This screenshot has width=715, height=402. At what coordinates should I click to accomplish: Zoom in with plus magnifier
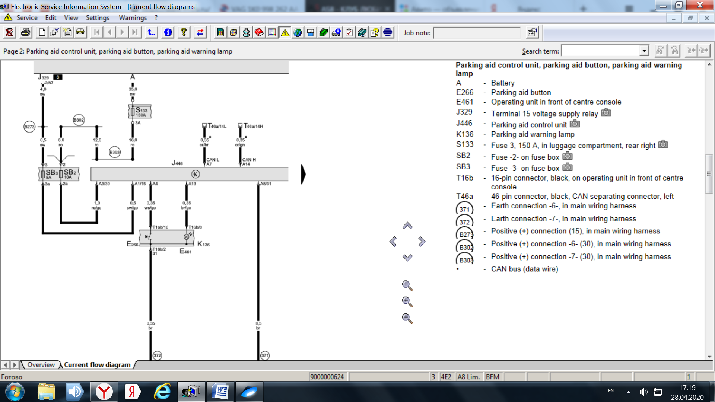(x=407, y=302)
